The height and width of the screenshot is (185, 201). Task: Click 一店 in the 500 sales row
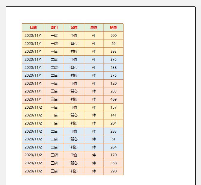click(x=54, y=36)
